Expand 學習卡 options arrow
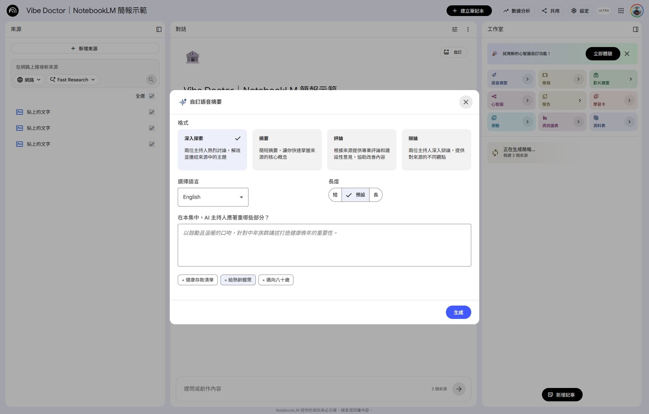 click(x=629, y=100)
